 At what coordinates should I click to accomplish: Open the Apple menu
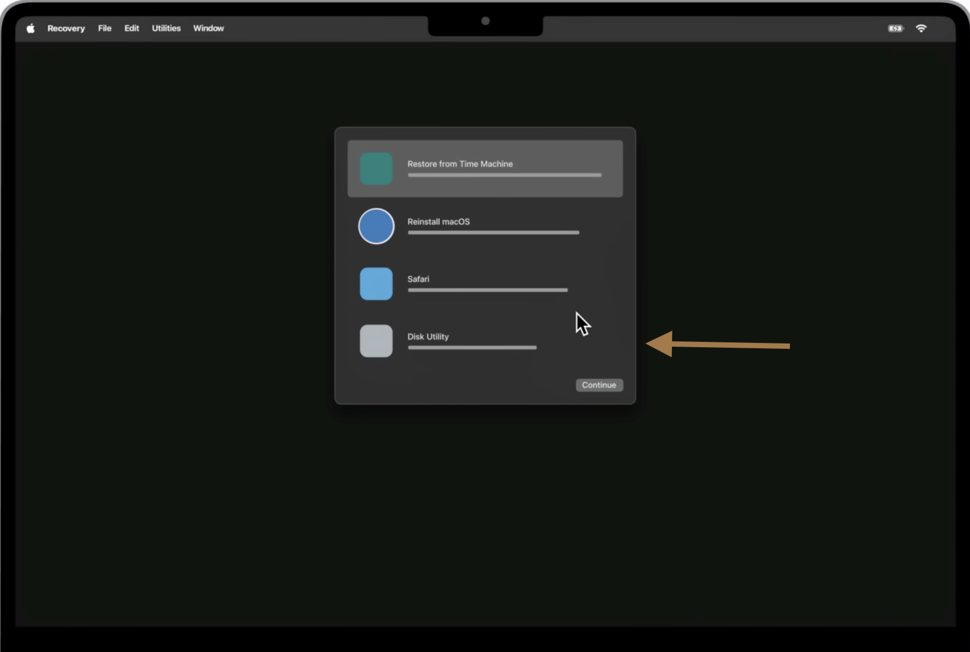pos(30,28)
